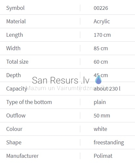
Task: Select the white colour value
Action: point(100,129)
